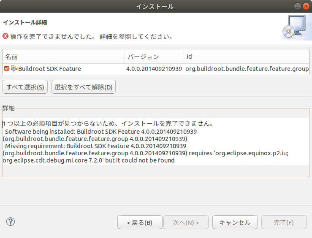Select the Buildroot SDK Feature row name
Image resolution: width=312 pixels, height=238 pixels.
pos(49,69)
